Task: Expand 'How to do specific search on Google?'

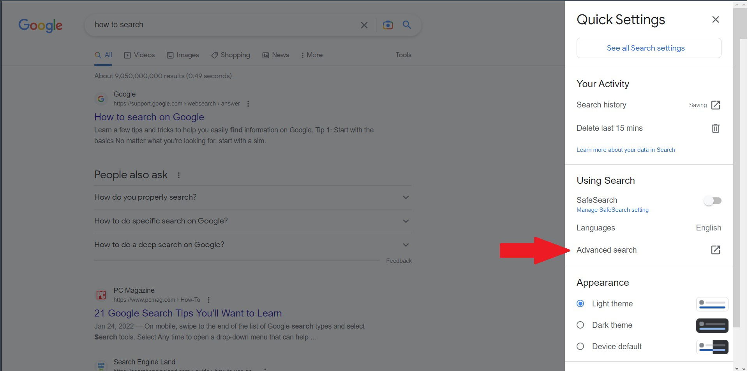Action: pos(405,221)
